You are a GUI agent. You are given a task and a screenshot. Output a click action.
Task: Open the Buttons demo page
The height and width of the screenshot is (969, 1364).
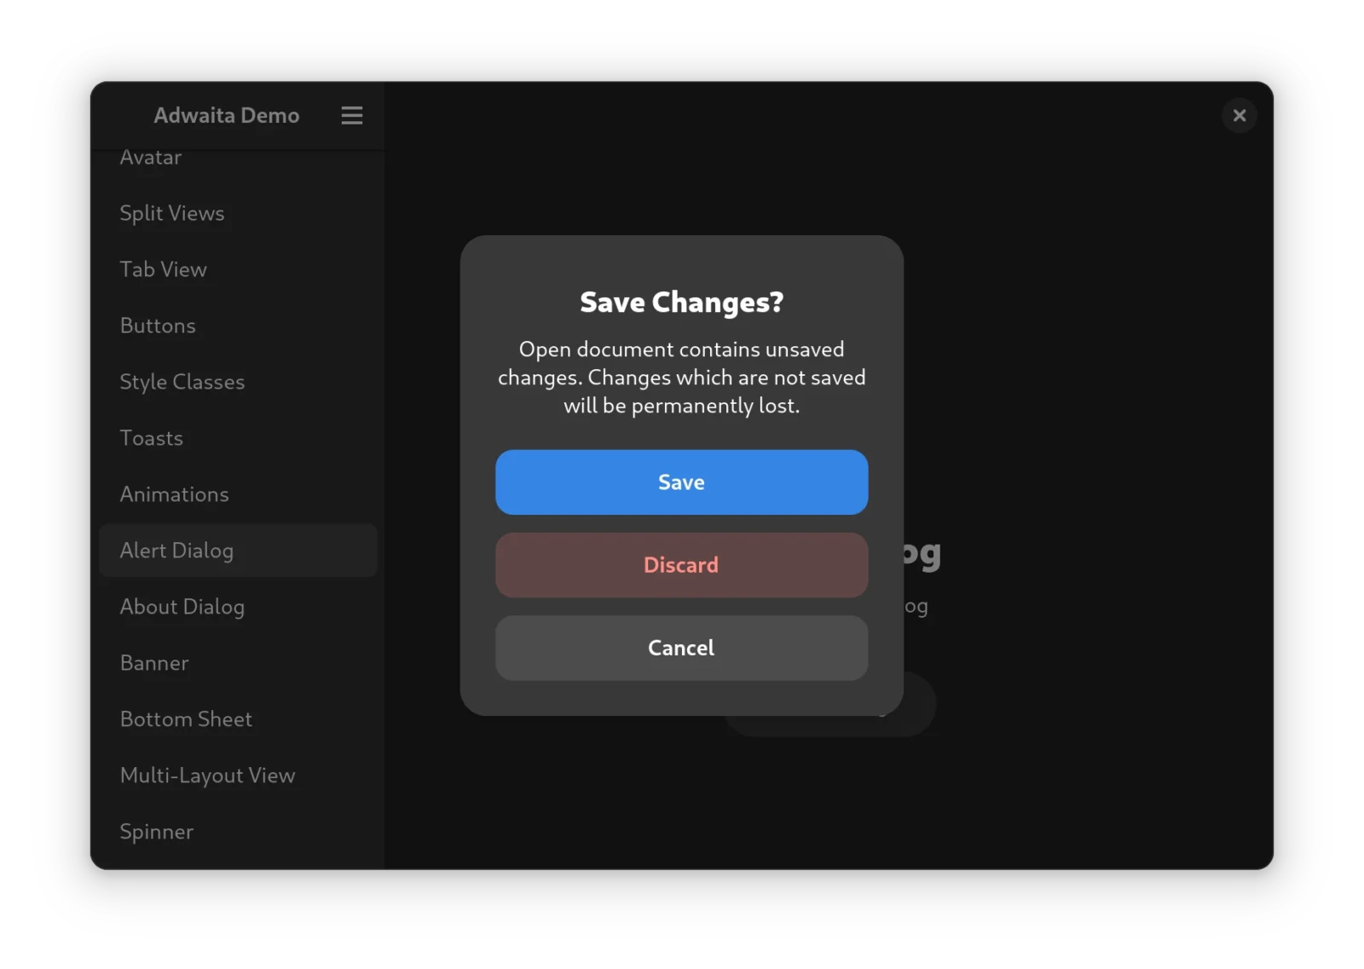click(x=158, y=326)
